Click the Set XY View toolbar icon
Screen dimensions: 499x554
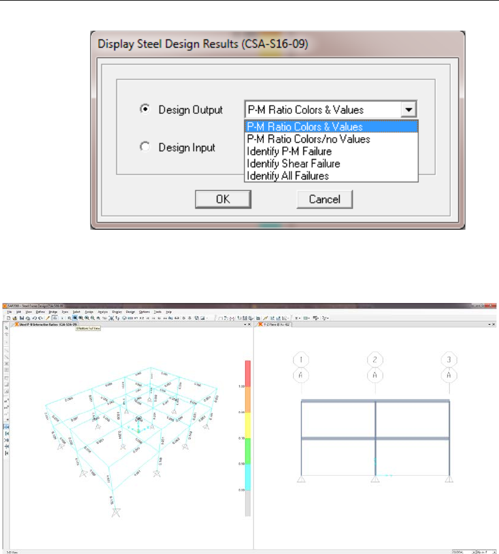[136, 318]
